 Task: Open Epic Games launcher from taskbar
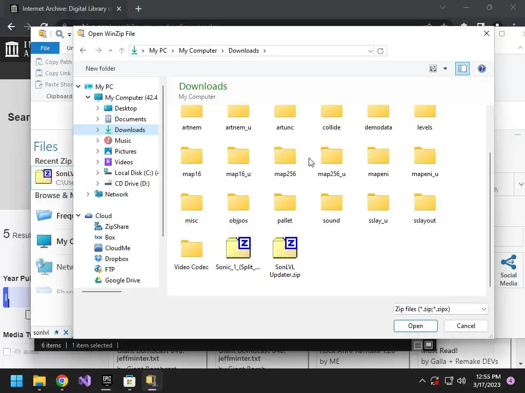click(x=107, y=381)
